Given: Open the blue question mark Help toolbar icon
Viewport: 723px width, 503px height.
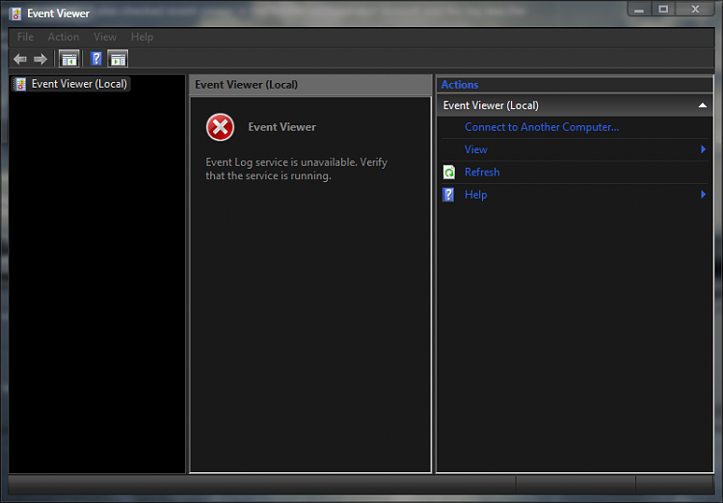Looking at the screenshot, I should tap(95, 59).
